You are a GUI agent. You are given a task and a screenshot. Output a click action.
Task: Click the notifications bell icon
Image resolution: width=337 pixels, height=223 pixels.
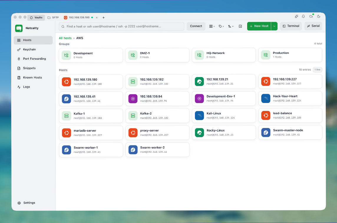tap(303, 16)
